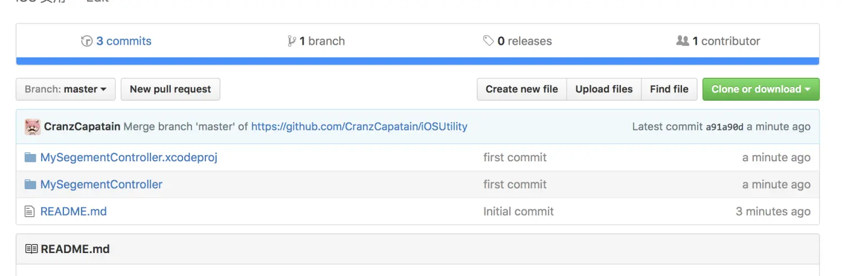Click the README book icon in header
This screenshot has height=276, width=842.
tap(31, 249)
